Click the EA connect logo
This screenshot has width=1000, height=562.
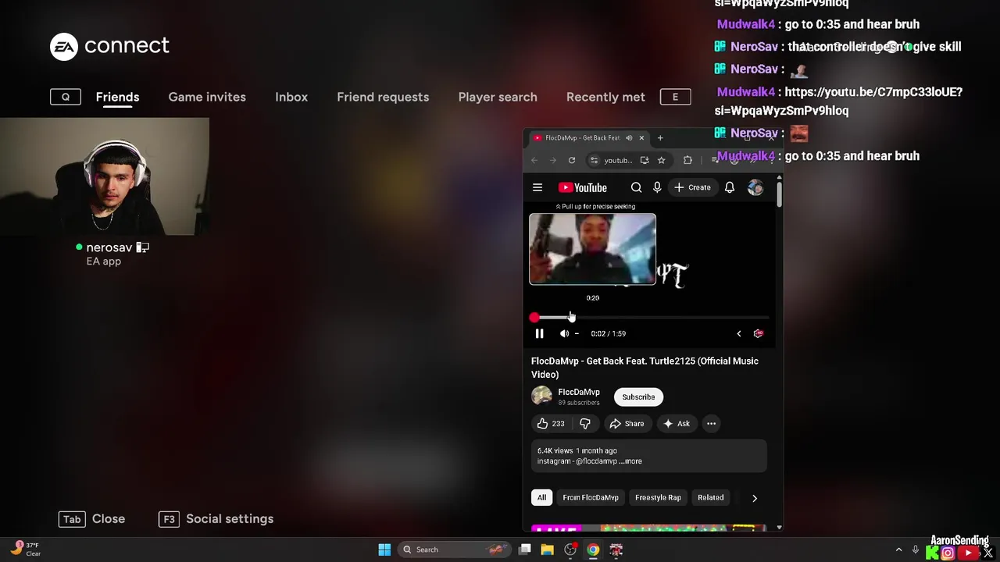(109, 46)
